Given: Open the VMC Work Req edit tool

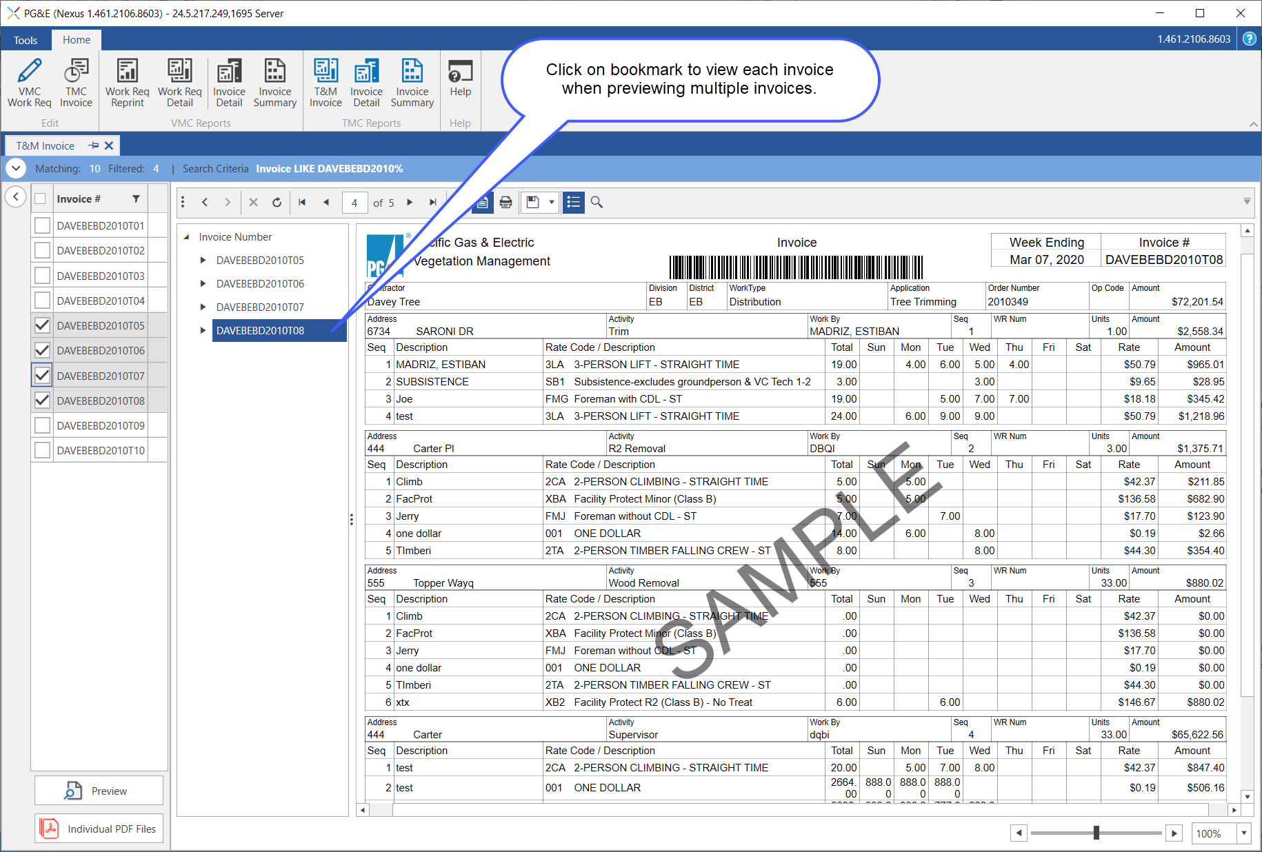Looking at the screenshot, I should tap(29, 83).
